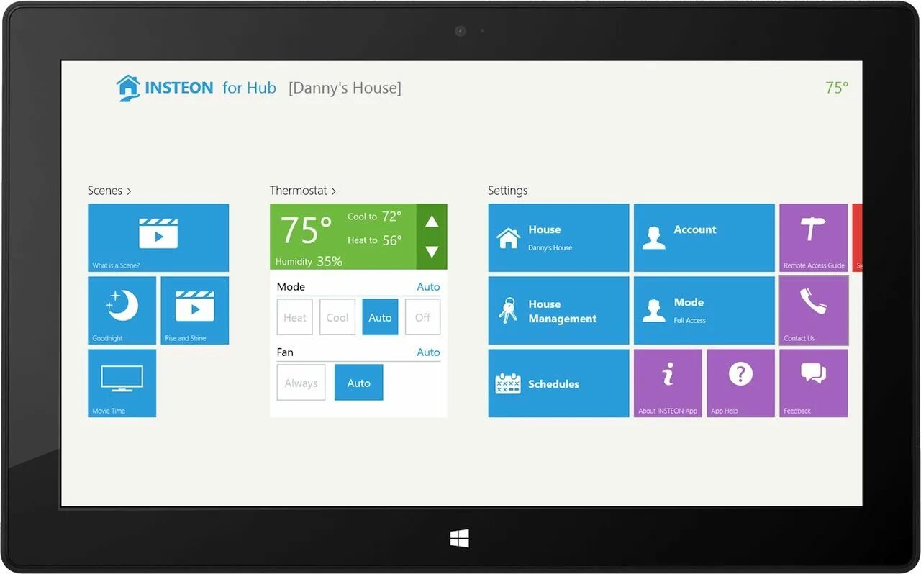Click the Humidity 35% reading
Screen dimensions: 921x574
pos(309,261)
